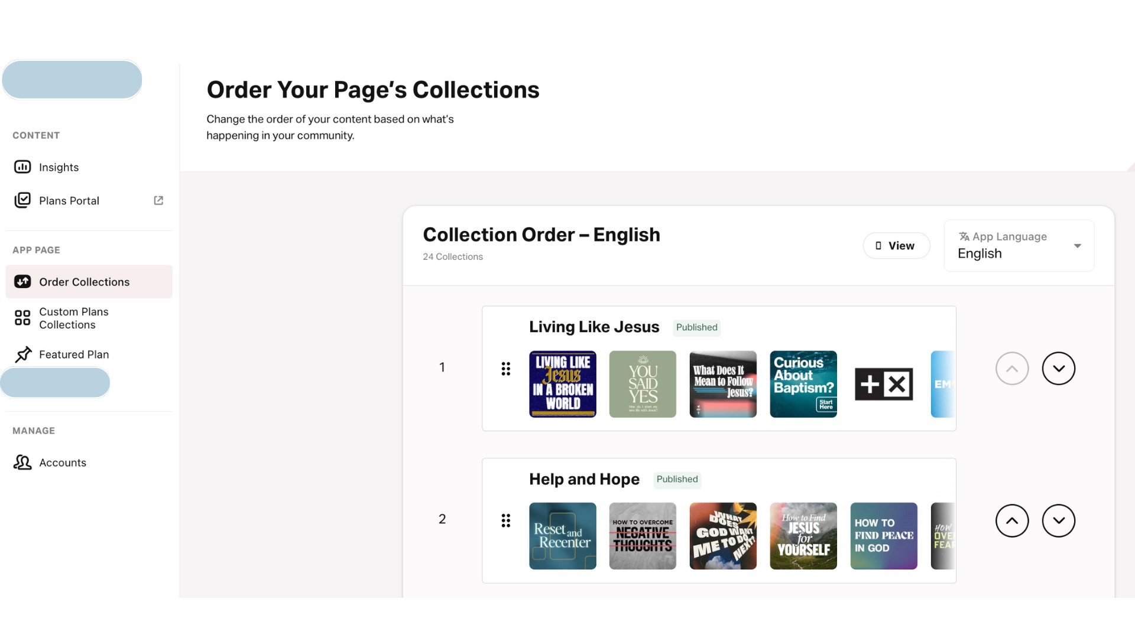Move Help and Hope collection down
The image size is (1135, 638).
click(x=1058, y=520)
